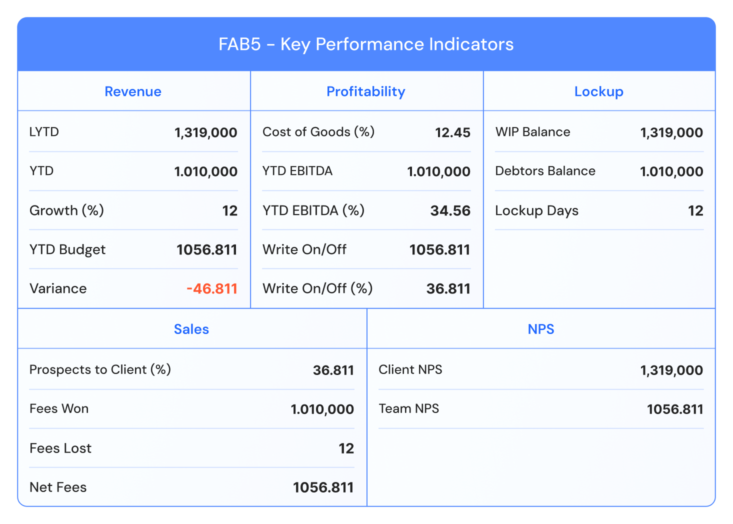Click the Prospects to Client (%) label
The image size is (733, 524).
[100, 369]
